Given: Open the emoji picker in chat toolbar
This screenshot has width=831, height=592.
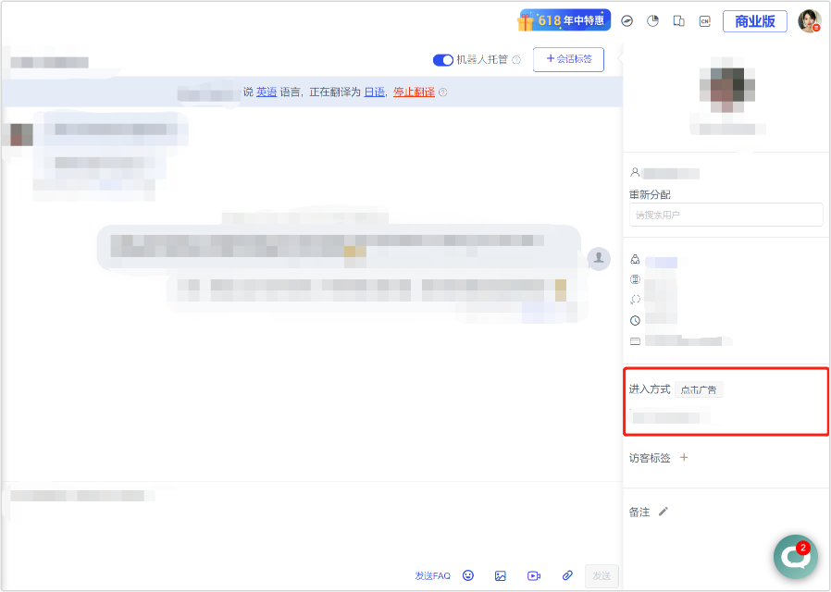Looking at the screenshot, I should point(468,575).
